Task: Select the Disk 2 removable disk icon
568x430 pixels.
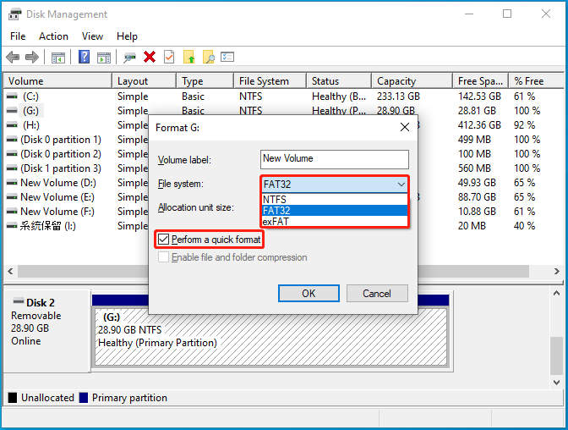Action: 18,301
